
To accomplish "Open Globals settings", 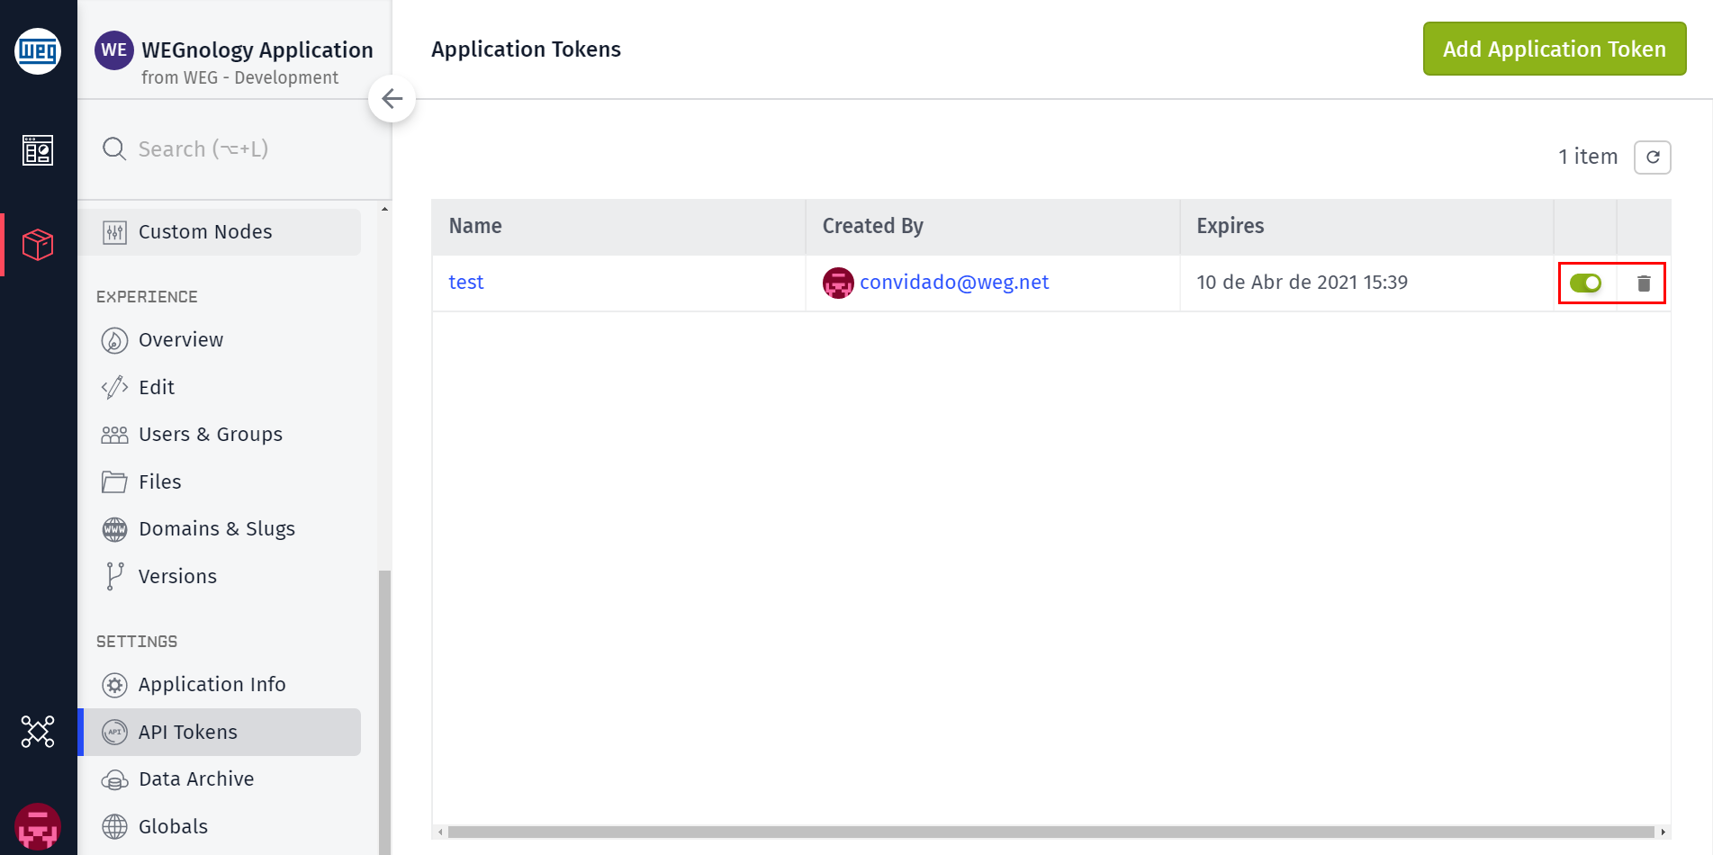I will (220, 826).
